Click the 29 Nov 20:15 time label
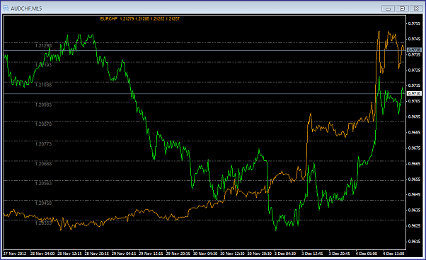This screenshot has height=260, width=426. coord(178,254)
